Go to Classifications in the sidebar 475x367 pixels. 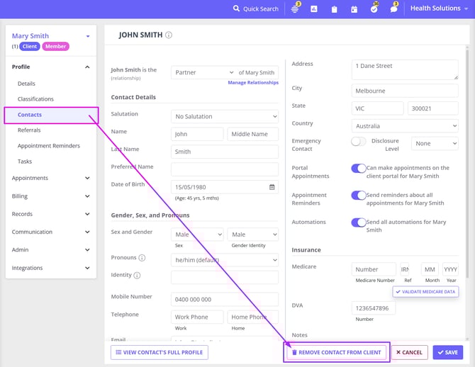click(35, 99)
